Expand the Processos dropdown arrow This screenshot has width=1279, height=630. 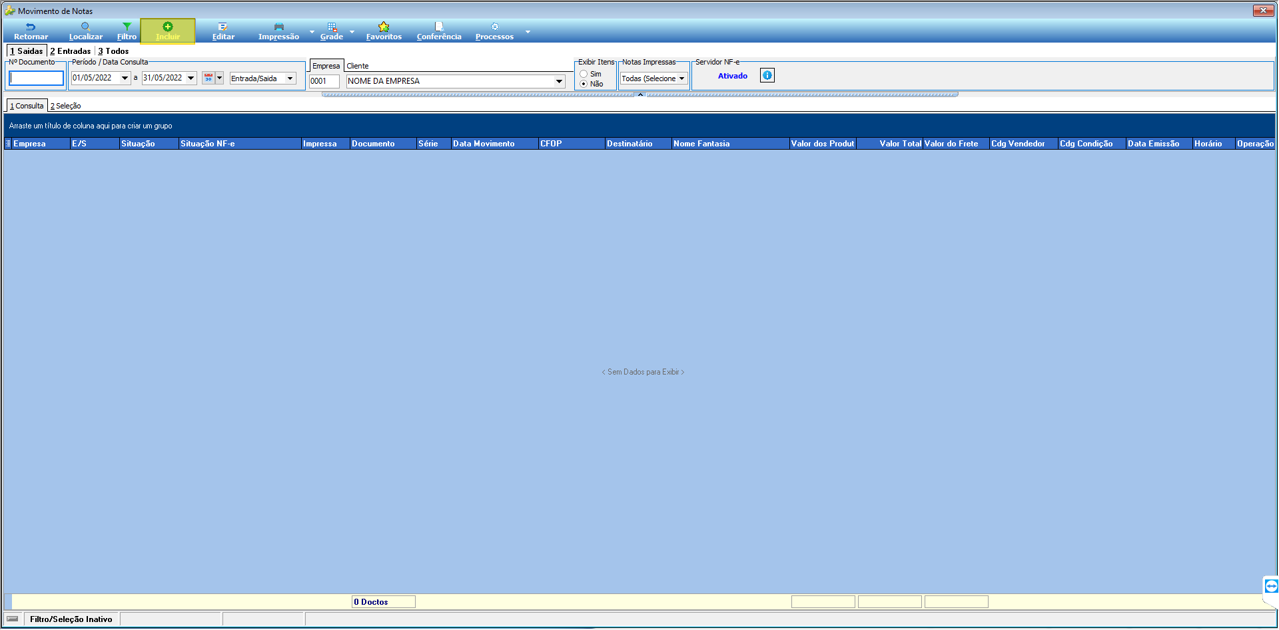click(x=528, y=31)
